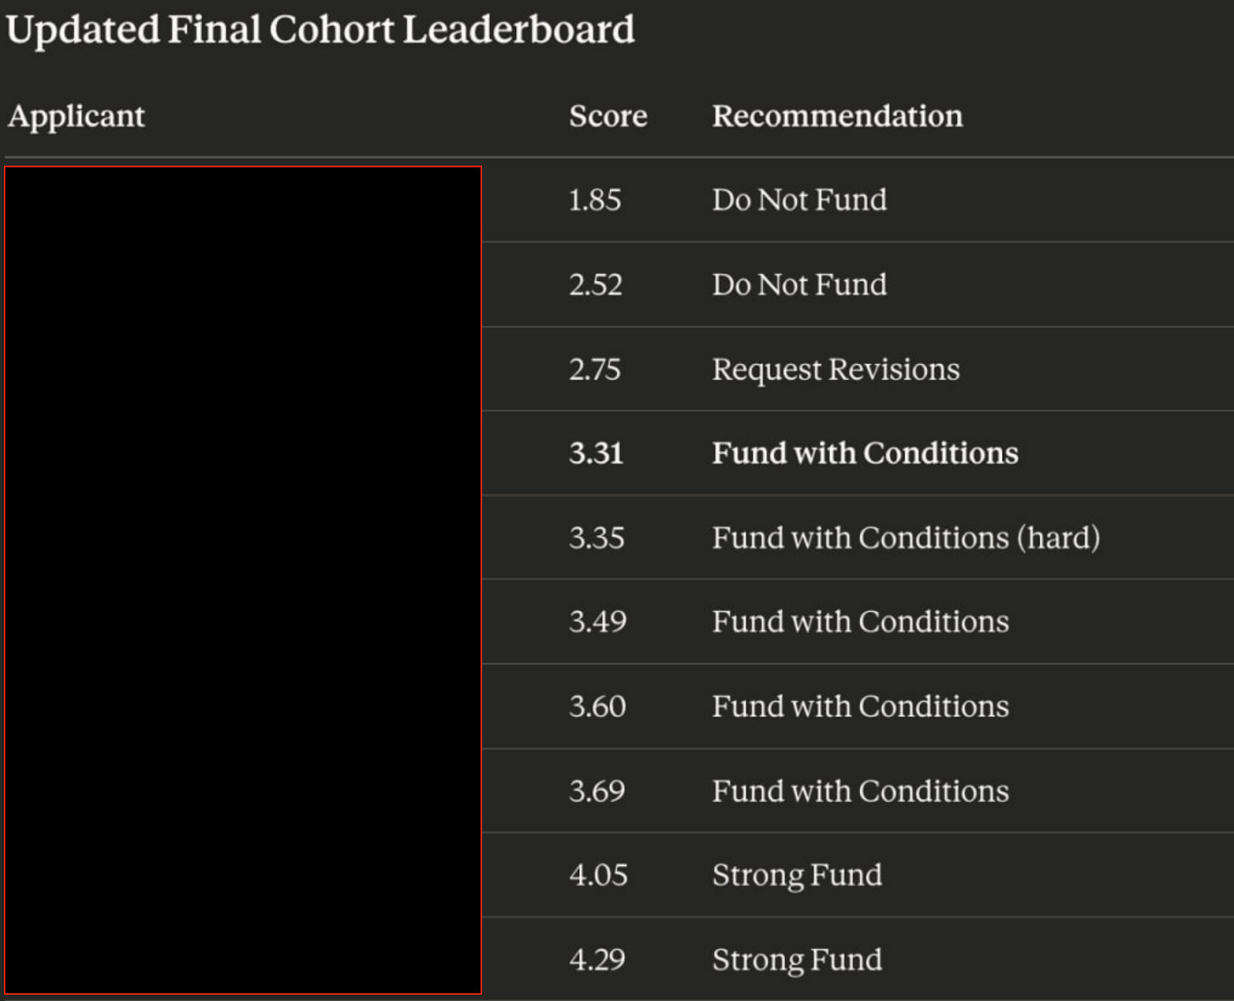Select the 1.85 score cell
Screen dimensions: 1234x1001
(x=595, y=201)
